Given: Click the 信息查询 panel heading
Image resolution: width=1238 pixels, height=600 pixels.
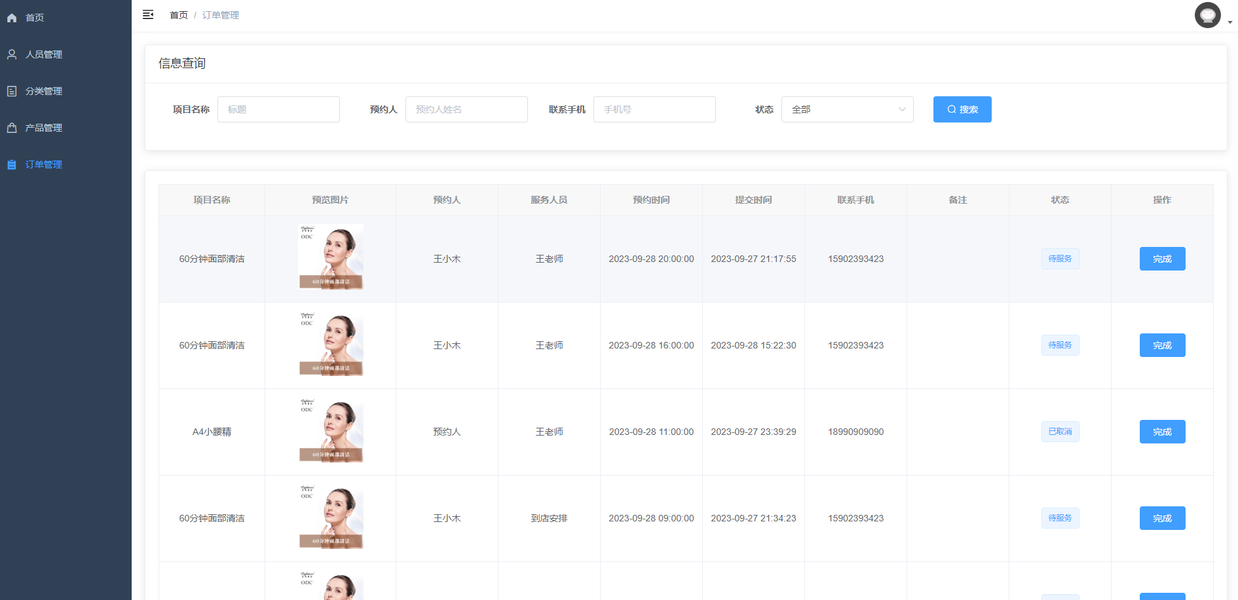Looking at the screenshot, I should pyautogui.click(x=182, y=64).
